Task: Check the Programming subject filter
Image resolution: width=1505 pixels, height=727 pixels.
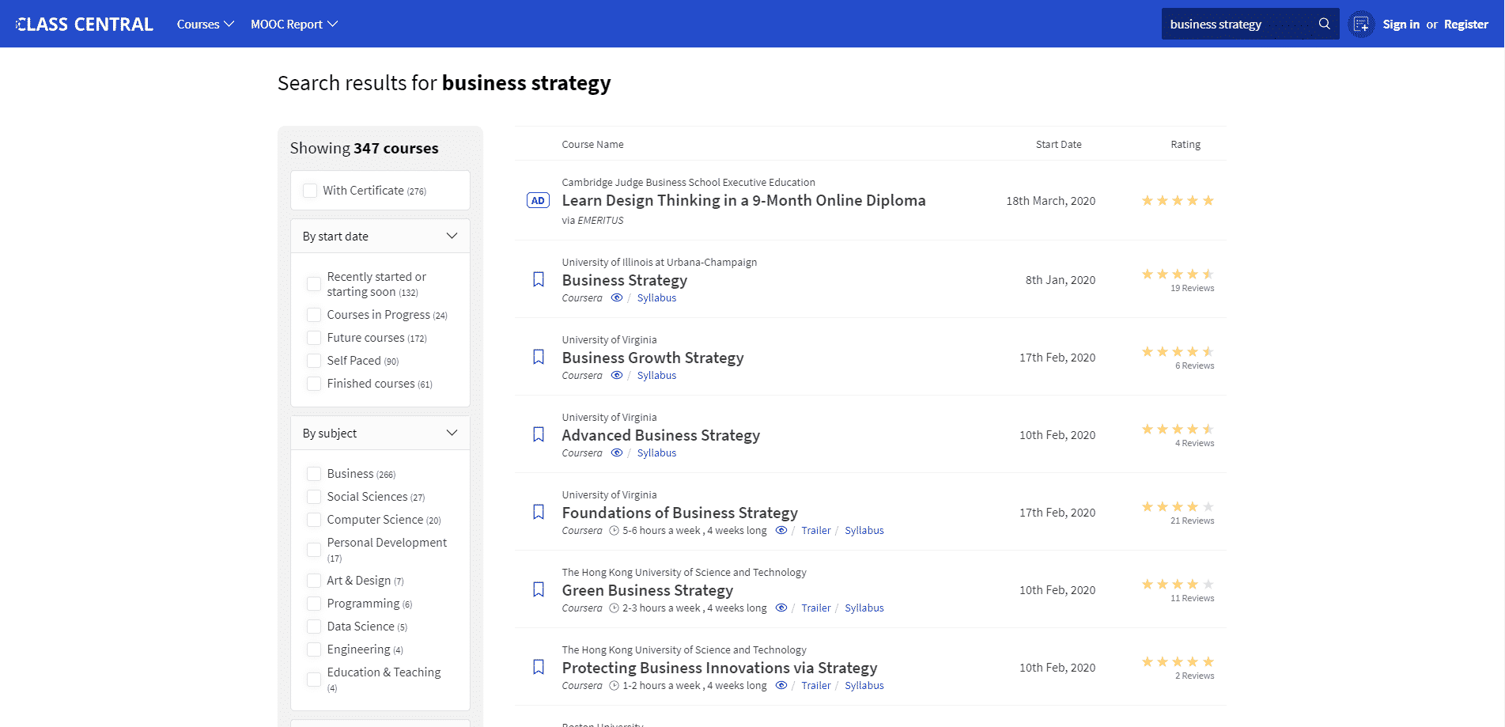Action: pos(314,604)
